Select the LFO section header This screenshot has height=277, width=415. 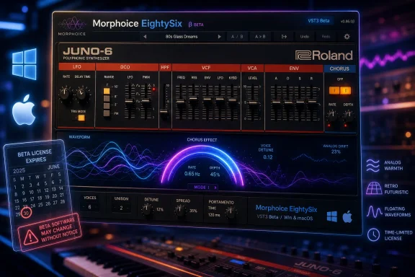tap(76, 67)
